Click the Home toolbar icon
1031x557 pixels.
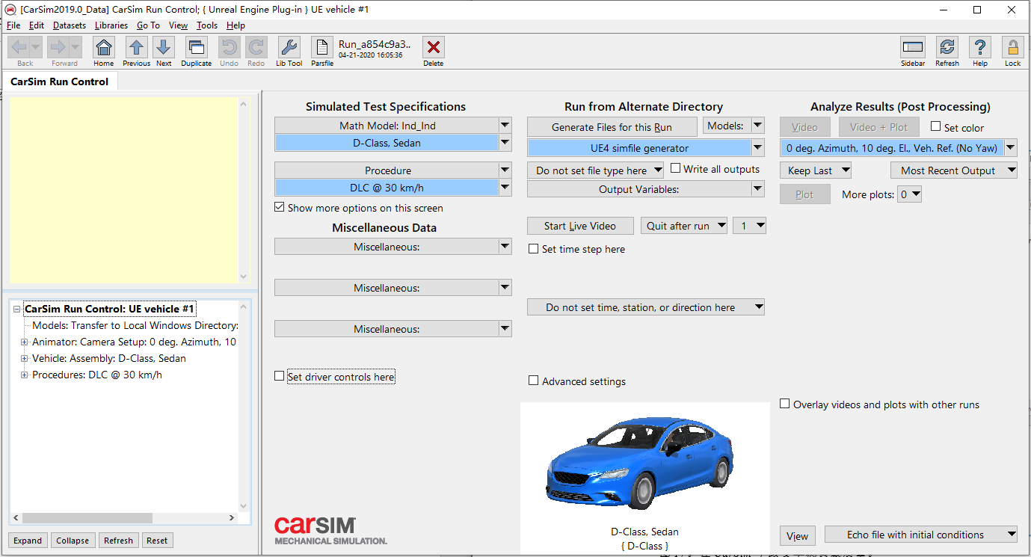(104, 48)
